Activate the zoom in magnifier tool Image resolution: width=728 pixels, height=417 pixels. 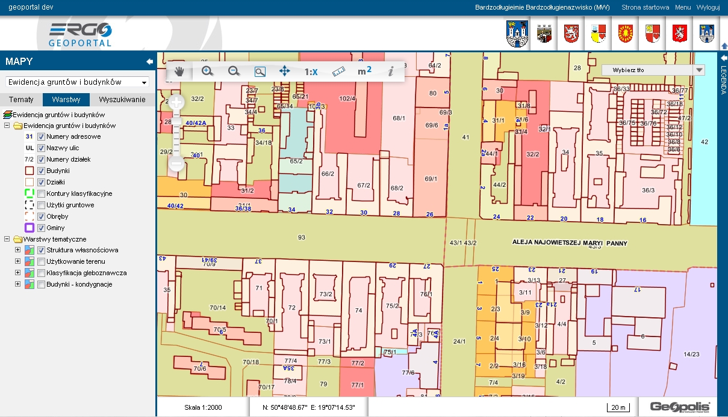(x=207, y=71)
